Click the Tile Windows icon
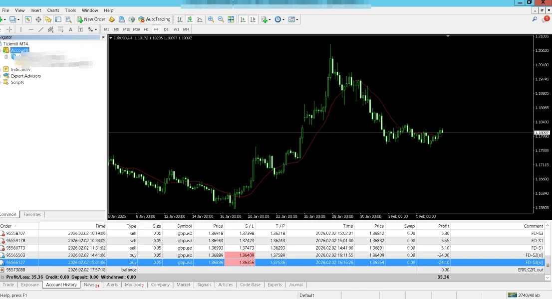Image resolution: width=552 pixels, height=299 pixels. point(231,19)
